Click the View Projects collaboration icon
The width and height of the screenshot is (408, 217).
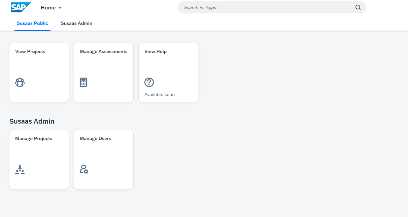pos(20,82)
